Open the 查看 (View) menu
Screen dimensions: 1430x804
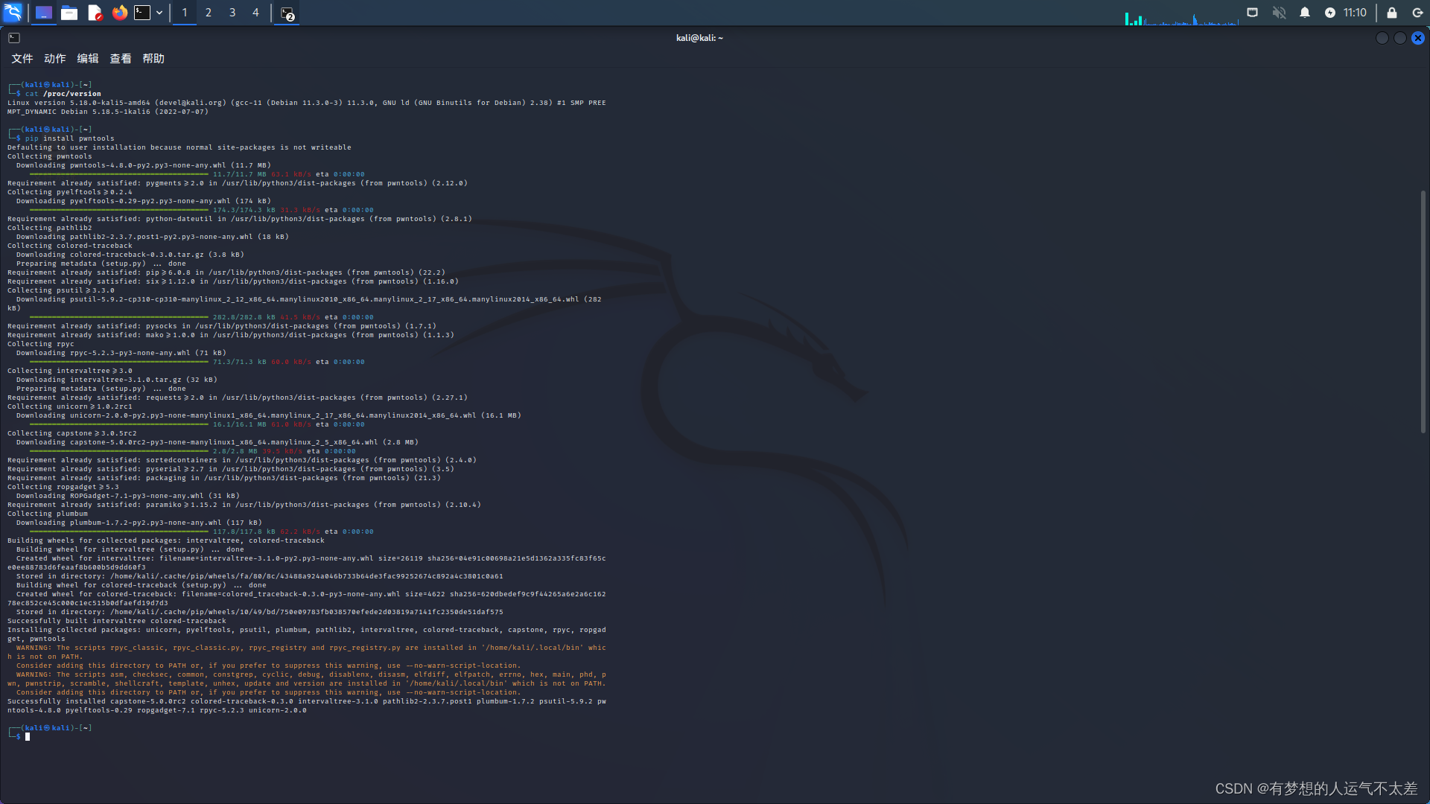click(121, 59)
